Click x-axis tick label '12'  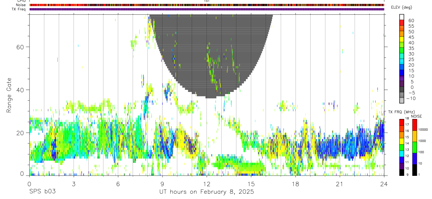[x=207, y=184]
